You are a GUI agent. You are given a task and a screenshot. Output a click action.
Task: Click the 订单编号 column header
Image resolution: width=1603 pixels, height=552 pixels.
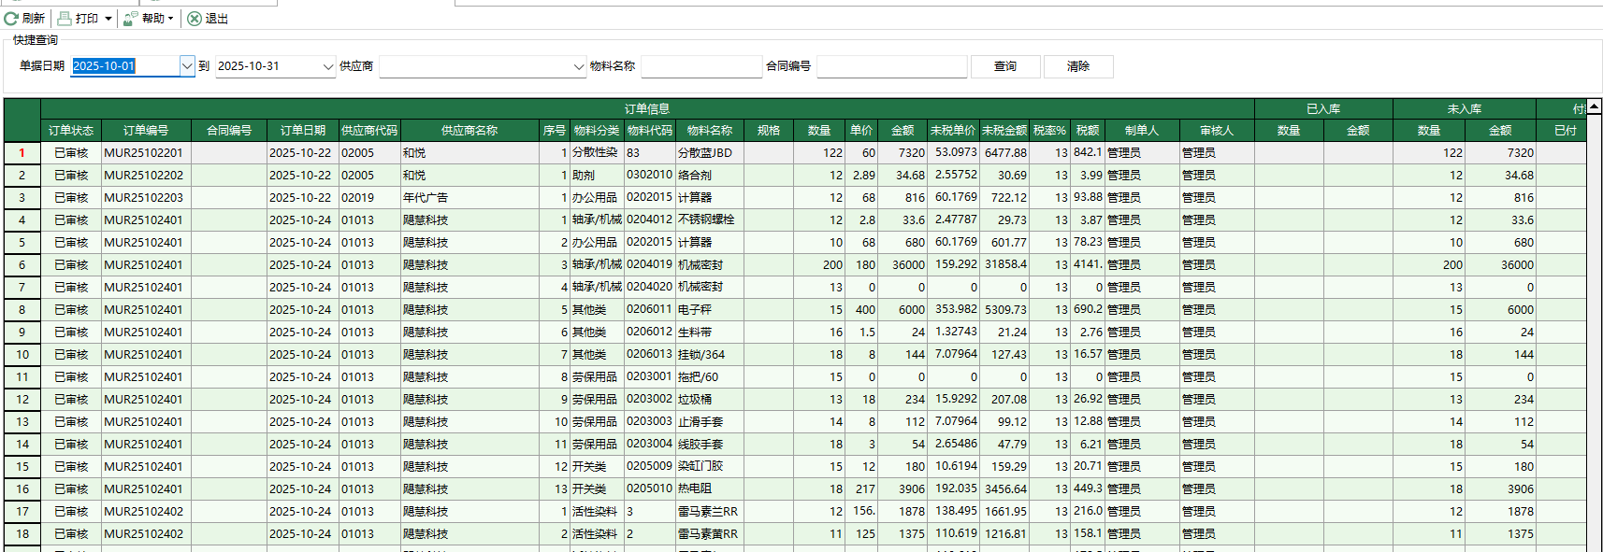[146, 131]
